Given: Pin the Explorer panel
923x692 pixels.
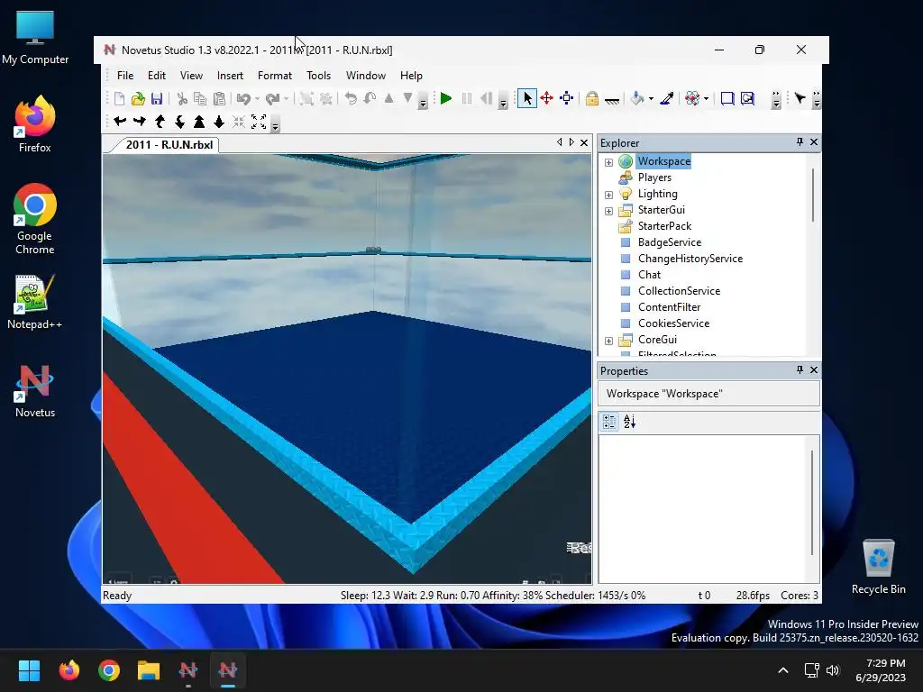Looking at the screenshot, I should 800,141.
